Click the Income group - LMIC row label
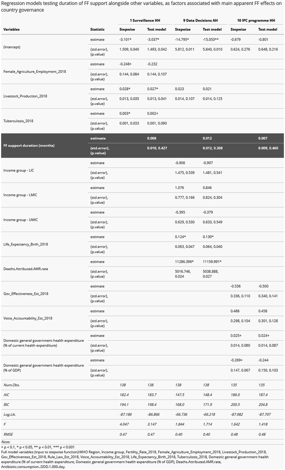Image resolution: width=285 pixels, height=470 pixels. [20, 195]
